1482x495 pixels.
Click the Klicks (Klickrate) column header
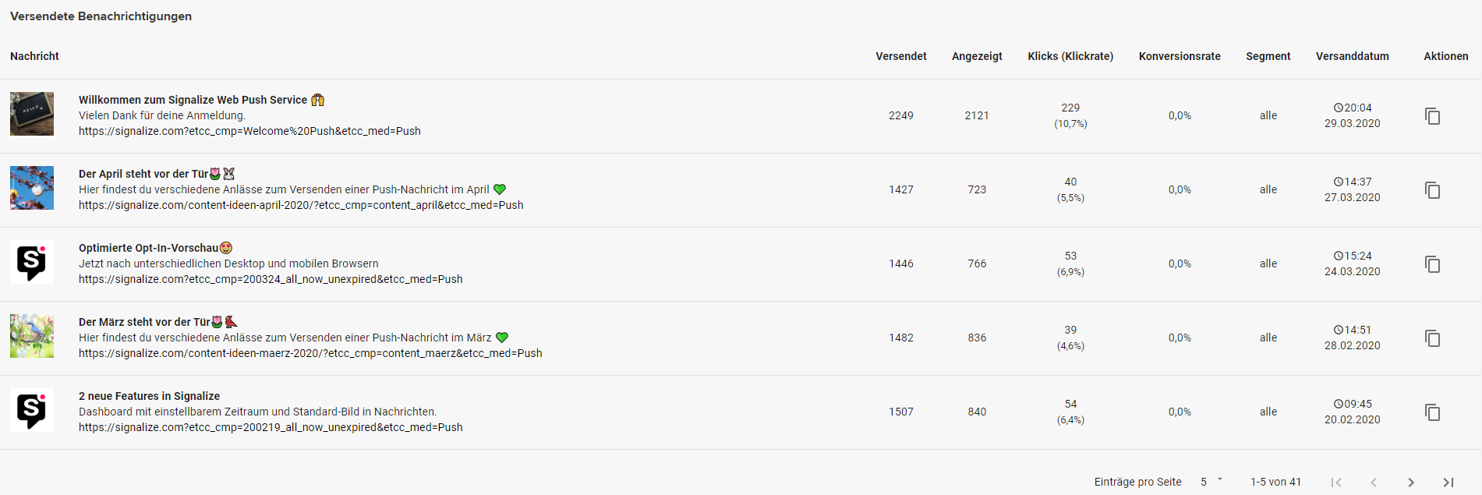click(x=1070, y=56)
